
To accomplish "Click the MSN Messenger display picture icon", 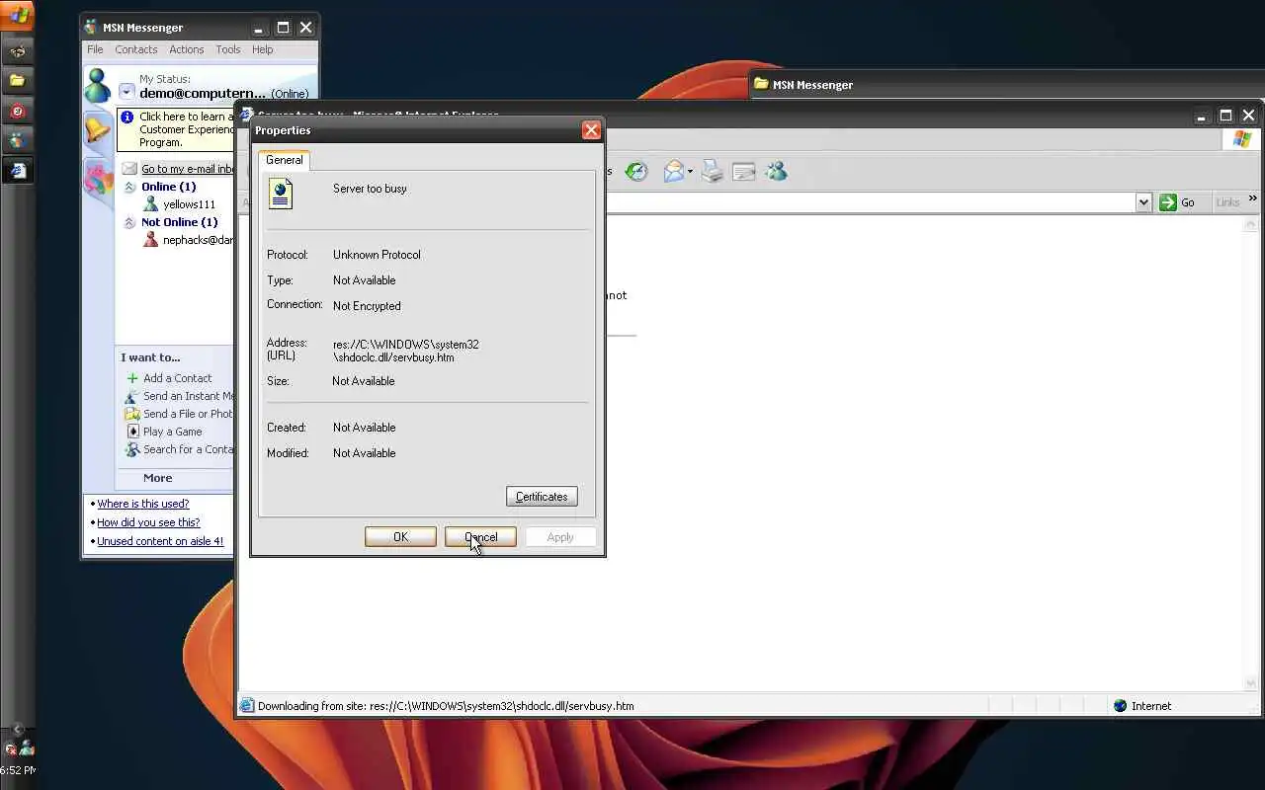I will tap(98, 85).
